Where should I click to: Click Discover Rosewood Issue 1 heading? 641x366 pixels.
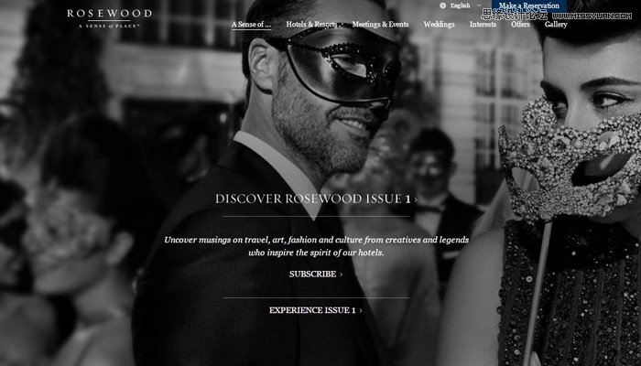(316, 199)
